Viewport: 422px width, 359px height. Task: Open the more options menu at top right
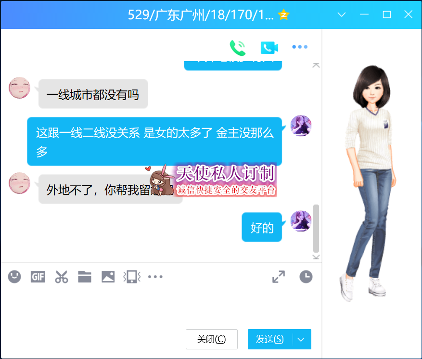300,47
